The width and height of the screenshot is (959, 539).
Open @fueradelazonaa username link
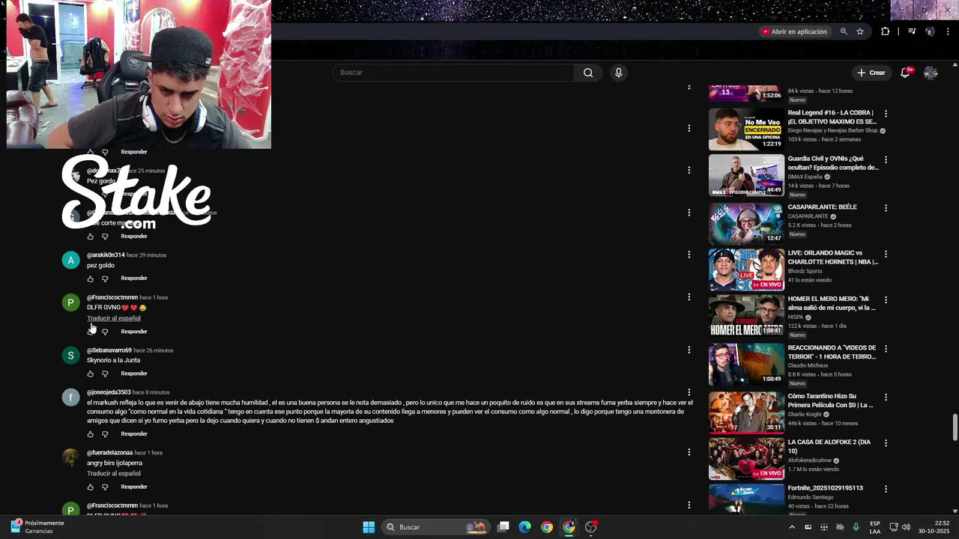tap(109, 453)
